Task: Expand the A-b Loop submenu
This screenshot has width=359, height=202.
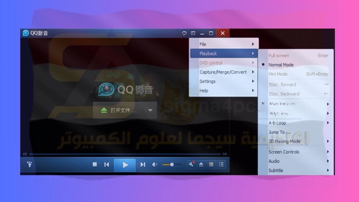Action: click(x=296, y=123)
